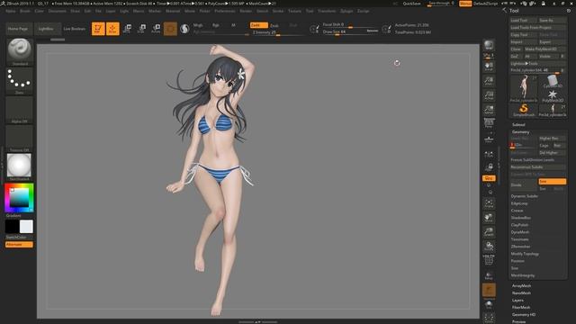Viewport: 576px width, 324px height.
Task: Activate the Move transform icon
Action: click(128, 28)
